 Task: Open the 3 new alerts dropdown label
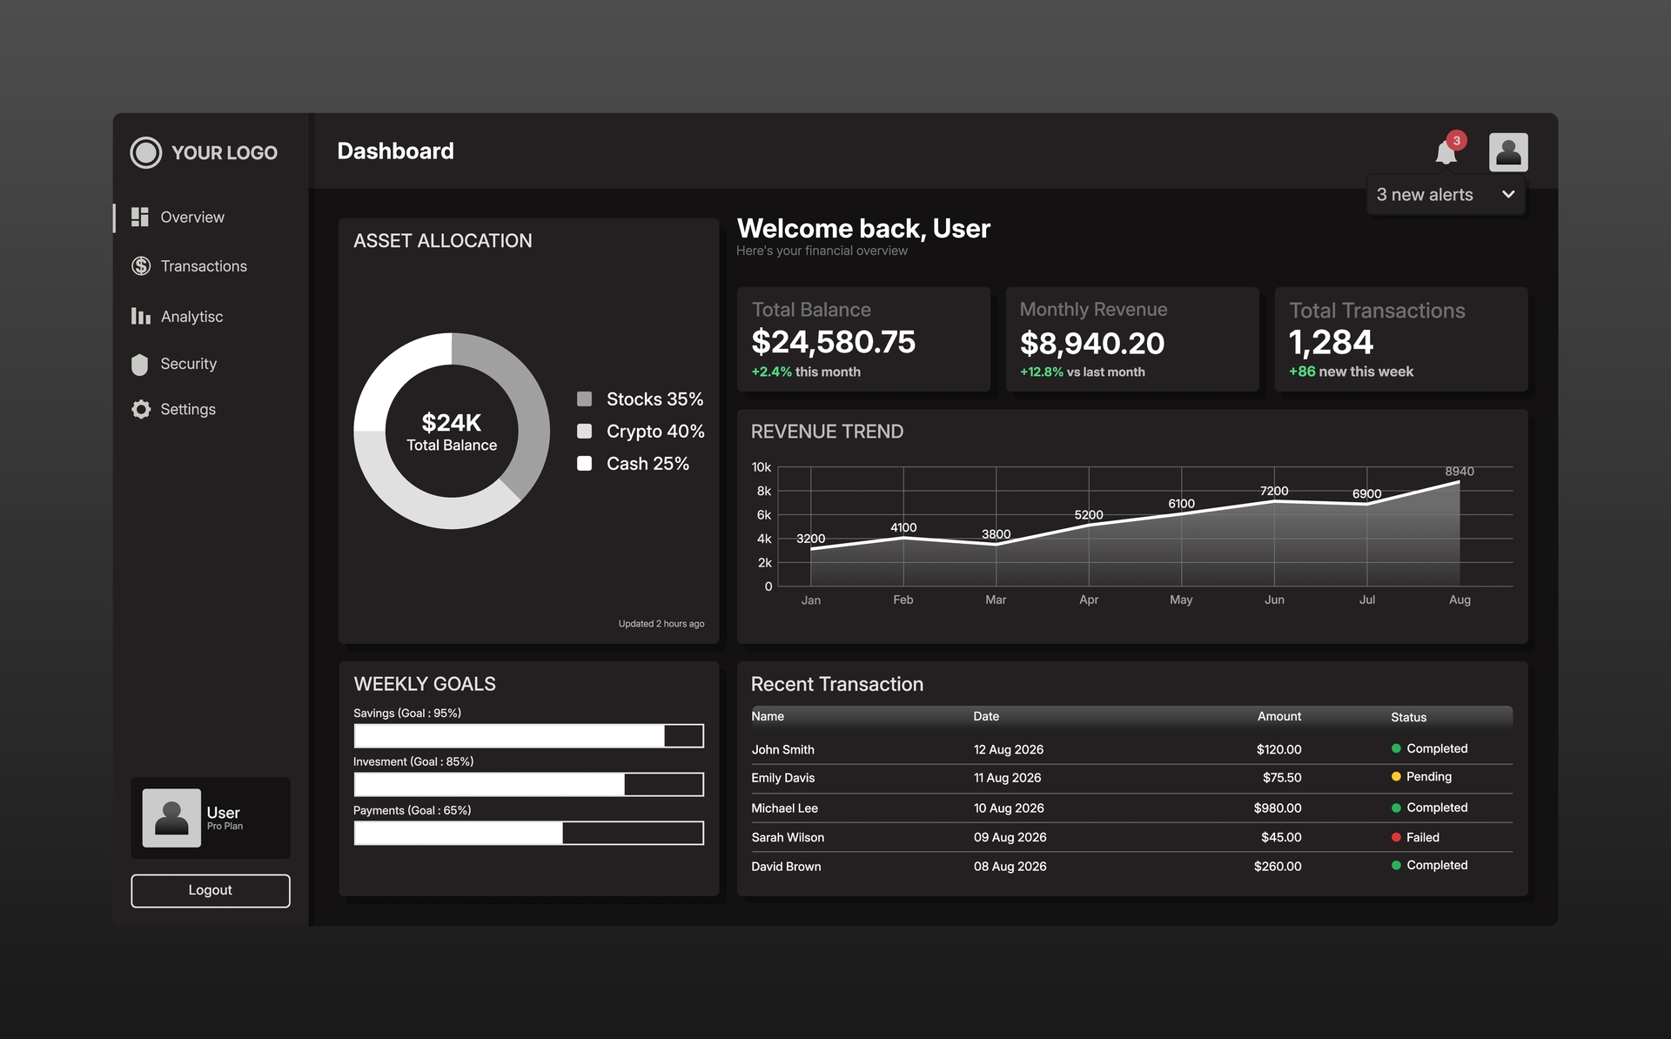(1425, 195)
